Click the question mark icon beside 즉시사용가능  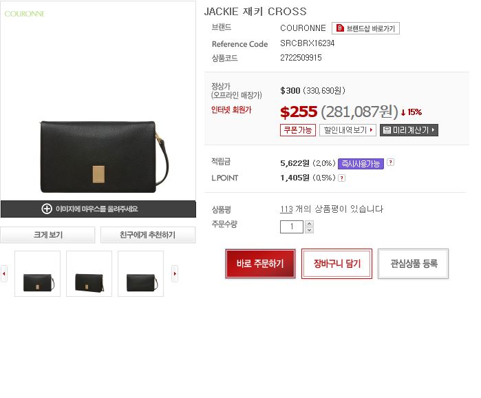click(390, 163)
